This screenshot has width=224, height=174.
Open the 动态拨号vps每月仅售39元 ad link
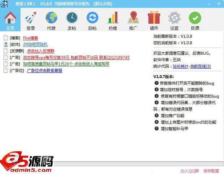pyautogui.click(x=76, y=58)
